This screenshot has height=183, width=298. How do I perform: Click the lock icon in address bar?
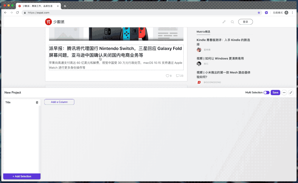coord(25,12)
